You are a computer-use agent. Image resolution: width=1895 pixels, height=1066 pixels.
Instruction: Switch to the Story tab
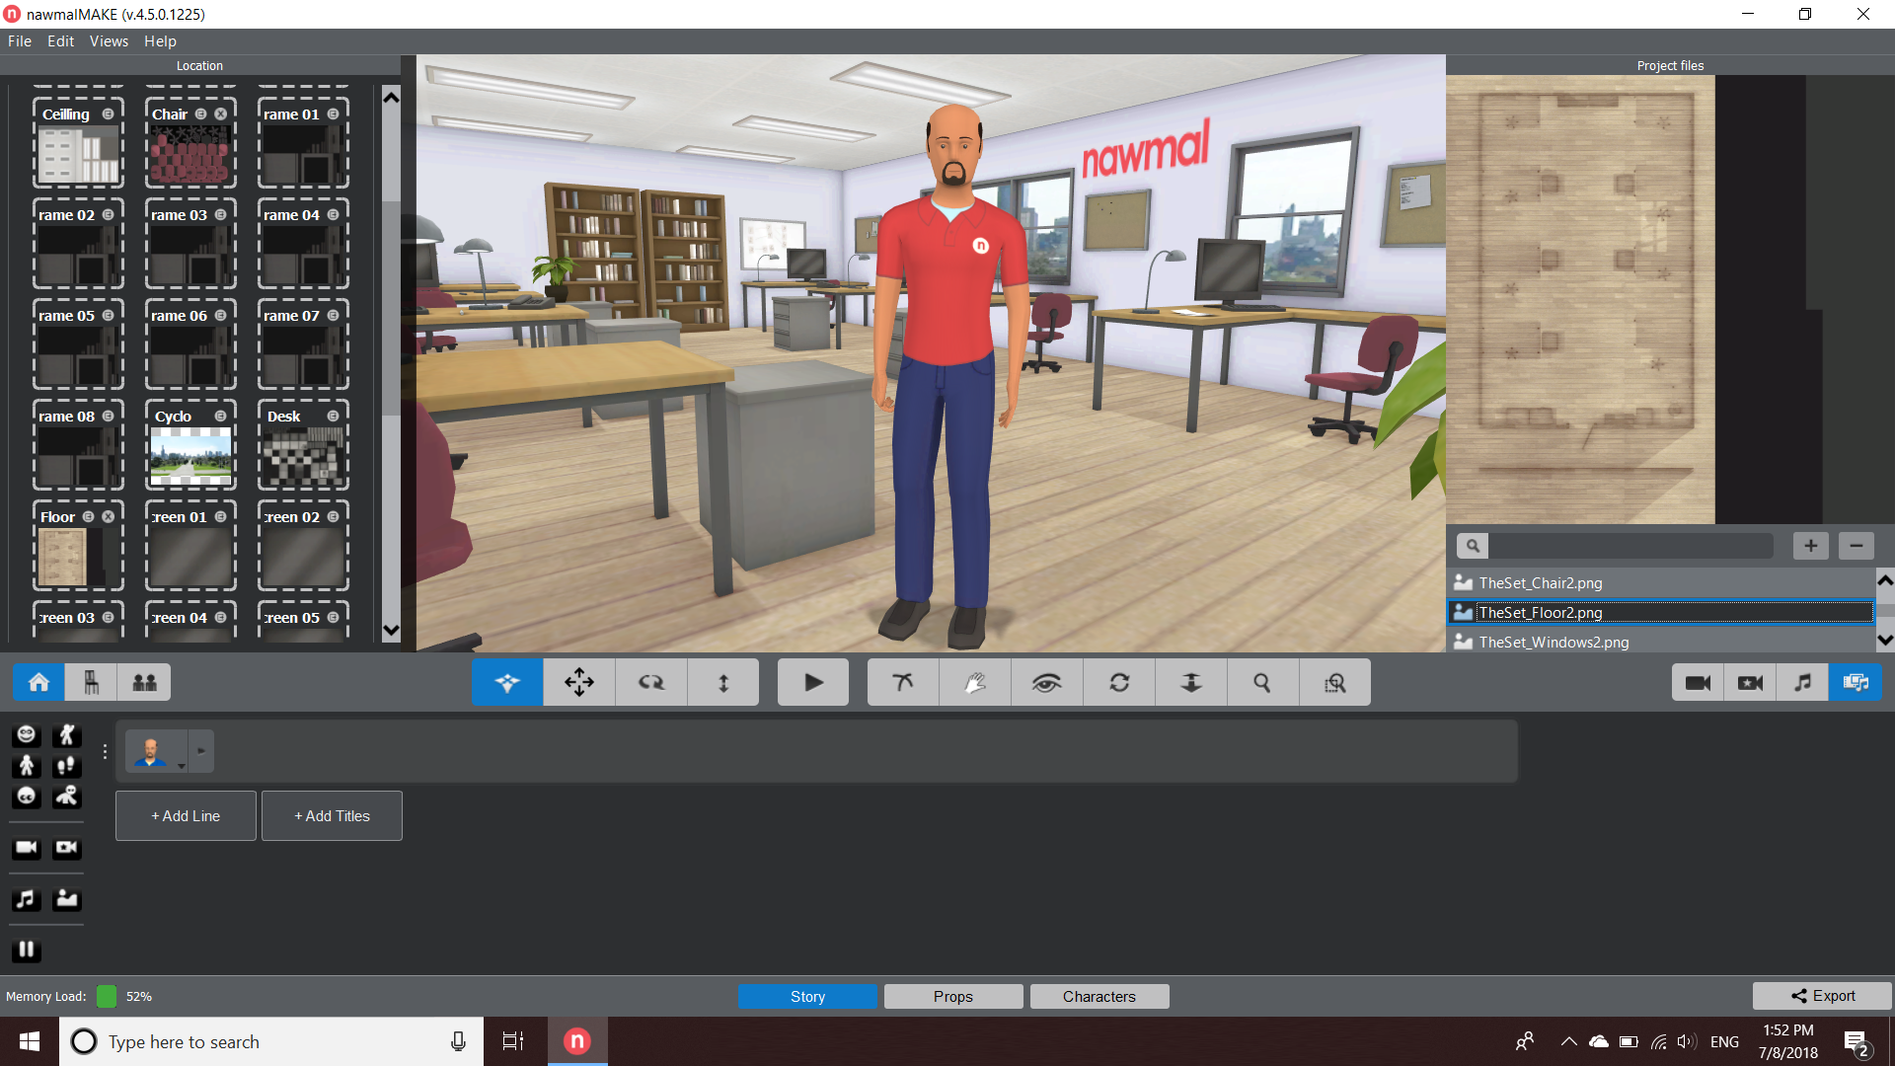pyautogui.click(x=807, y=996)
